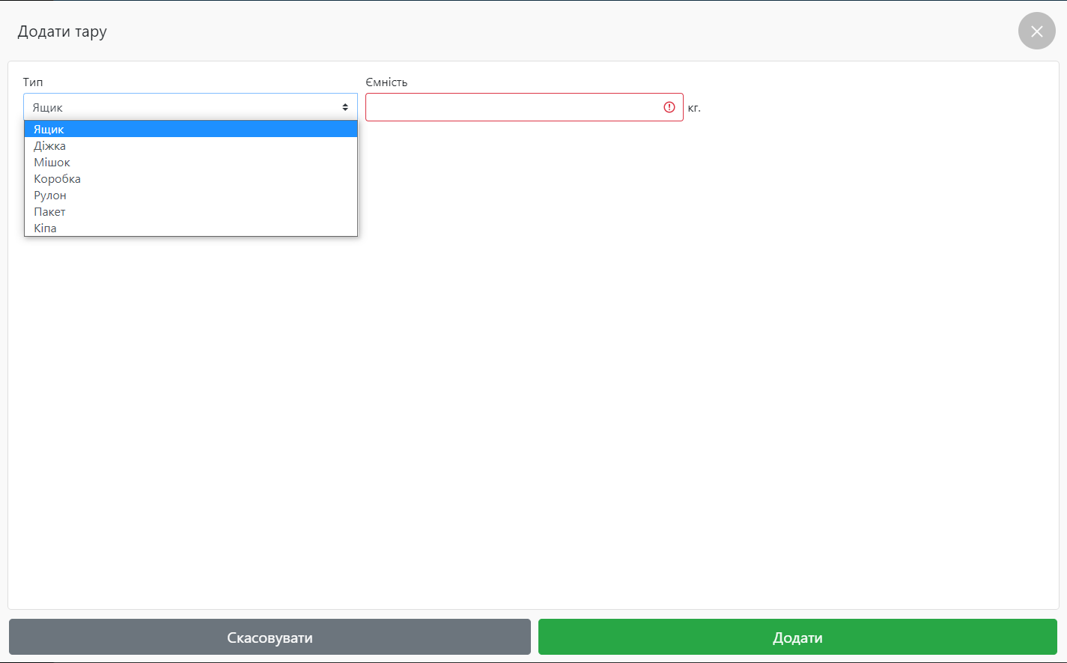The width and height of the screenshot is (1067, 663).
Task: Click the Тип field label
Action: tap(33, 82)
